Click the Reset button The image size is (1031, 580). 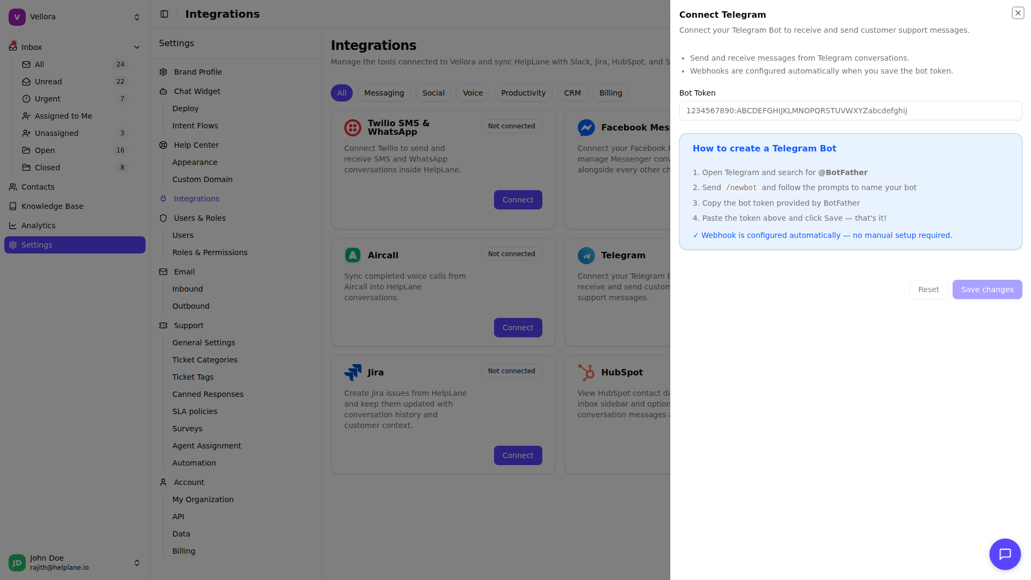[x=928, y=289]
